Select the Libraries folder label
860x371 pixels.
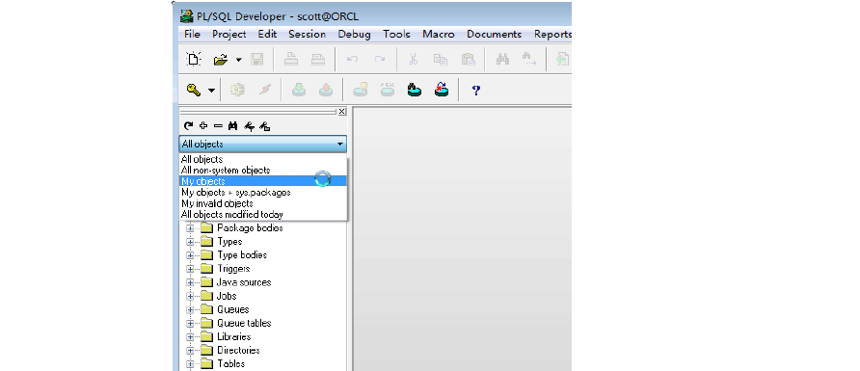tap(234, 336)
